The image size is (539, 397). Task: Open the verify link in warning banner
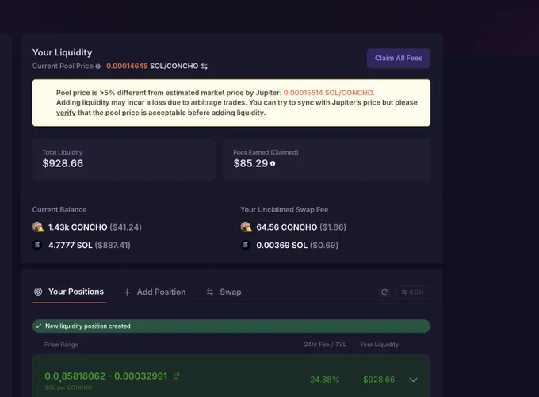point(66,113)
